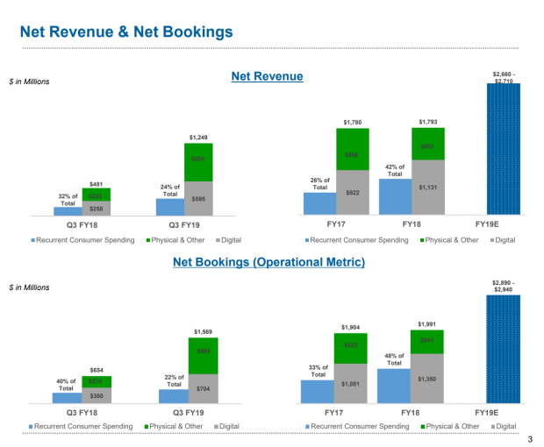Click the 'Net Bookings (Operational Metric)' heading
The width and height of the screenshot is (544, 447).
[268, 262]
